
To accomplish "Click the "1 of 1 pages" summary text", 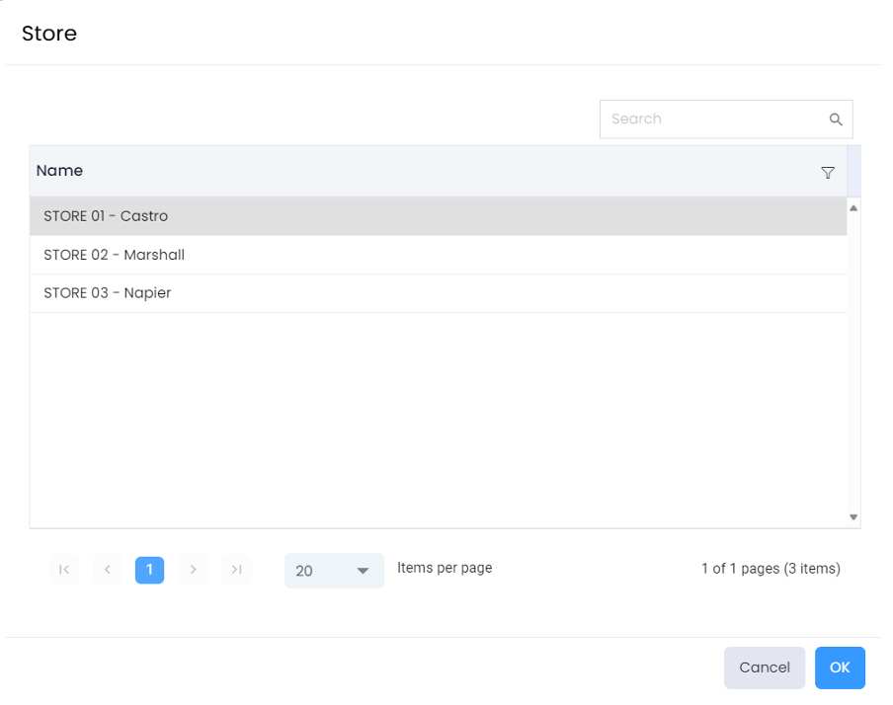I will (771, 569).
